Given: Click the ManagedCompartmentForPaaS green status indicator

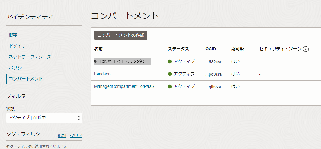Looking at the screenshot, I should click(170, 87).
